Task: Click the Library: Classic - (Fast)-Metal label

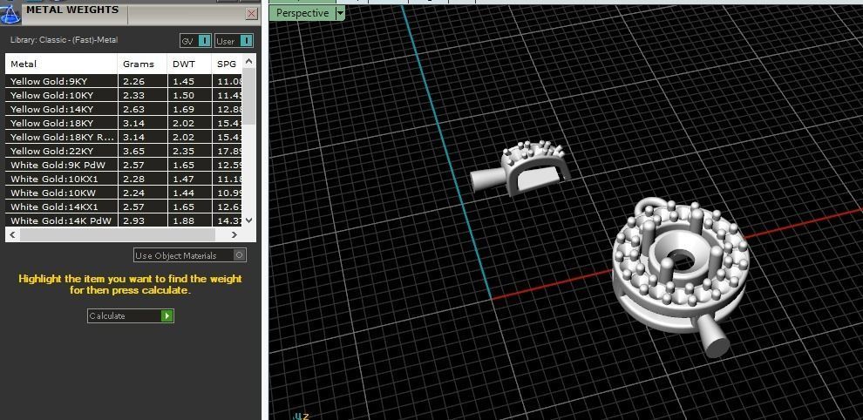Action: pyautogui.click(x=64, y=39)
